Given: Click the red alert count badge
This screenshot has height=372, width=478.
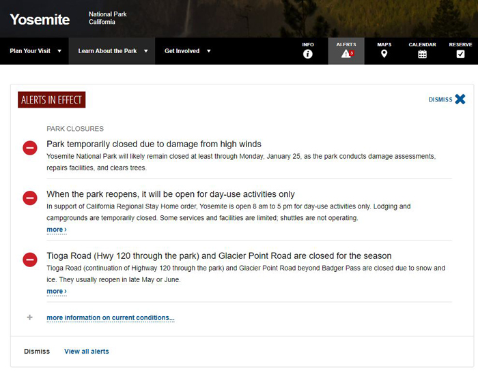Looking at the screenshot, I should [x=352, y=53].
